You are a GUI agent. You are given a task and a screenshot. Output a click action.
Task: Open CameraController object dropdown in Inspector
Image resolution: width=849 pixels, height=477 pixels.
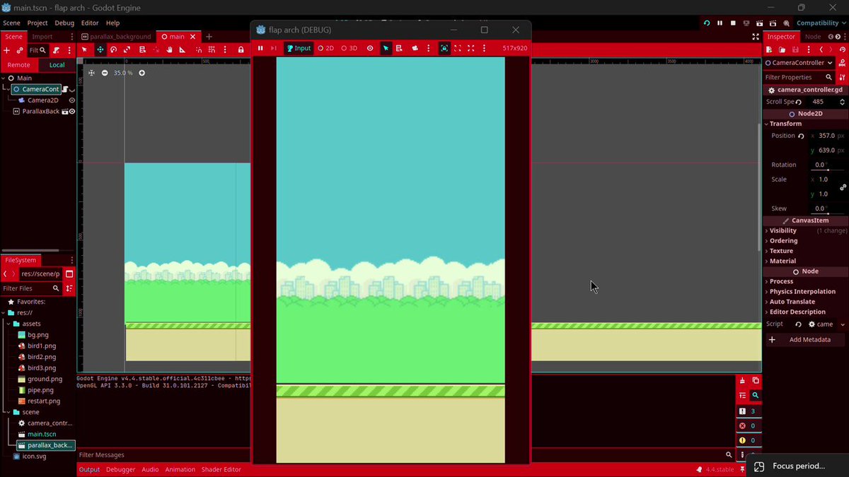[x=799, y=63]
